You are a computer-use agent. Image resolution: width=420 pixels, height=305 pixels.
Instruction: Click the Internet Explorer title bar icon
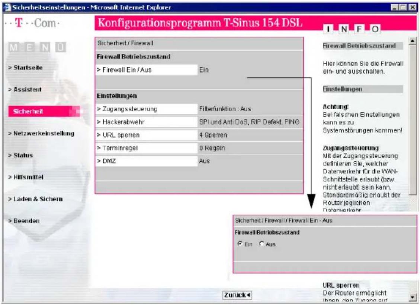[7, 7]
